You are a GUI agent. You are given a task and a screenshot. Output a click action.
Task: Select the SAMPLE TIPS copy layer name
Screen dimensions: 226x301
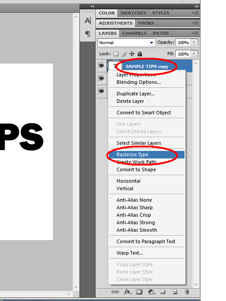point(147,66)
